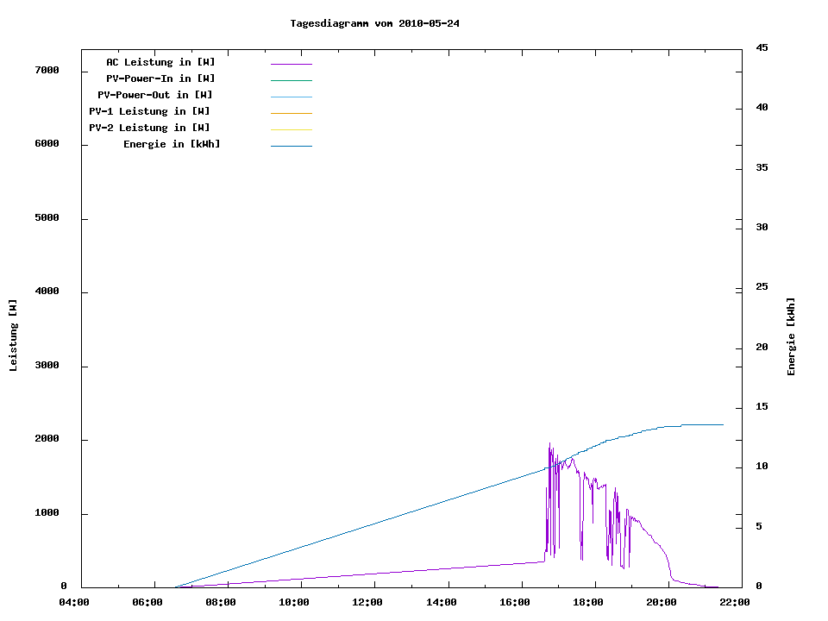
Task: Click the 3000 tick label on left axis
Action: 47,366
